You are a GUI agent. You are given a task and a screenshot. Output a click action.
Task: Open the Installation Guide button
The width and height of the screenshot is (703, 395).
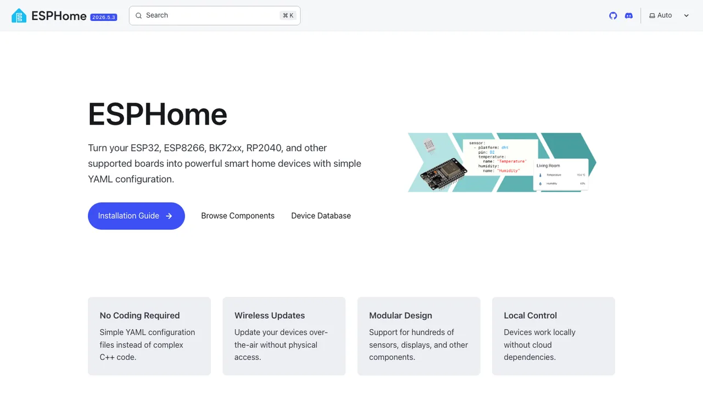[x=136, y=216]
